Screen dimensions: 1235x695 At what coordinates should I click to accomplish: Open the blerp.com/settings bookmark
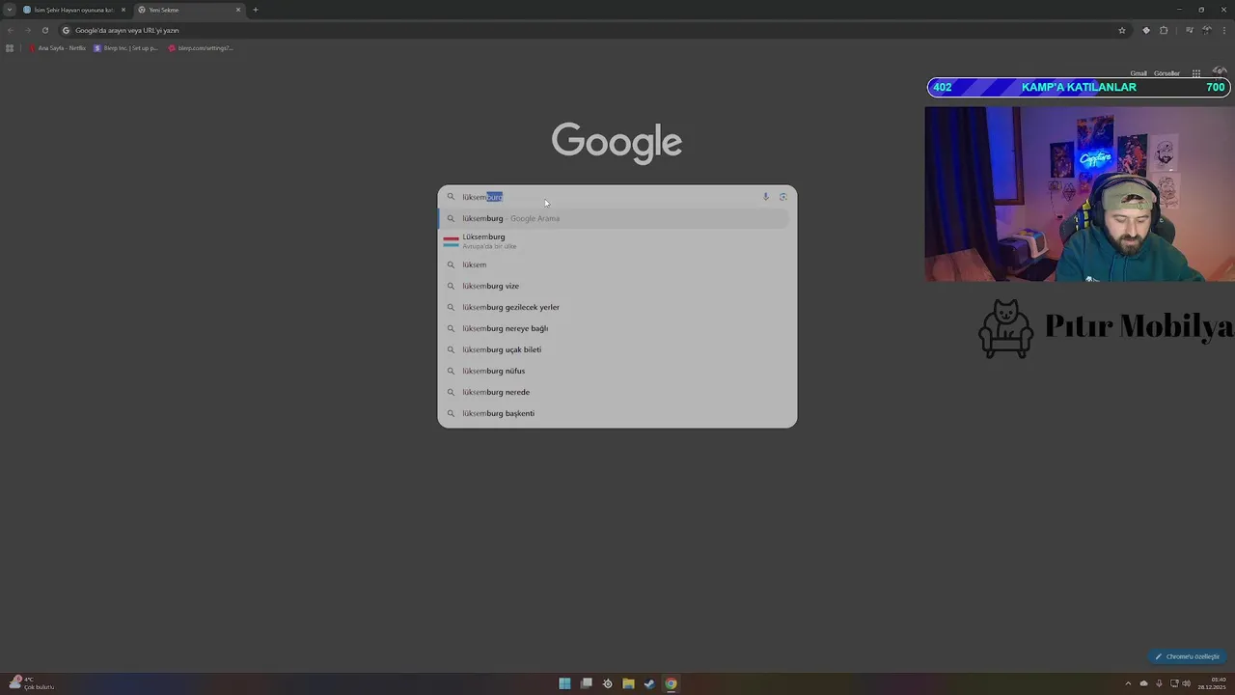tap(201, 47)
